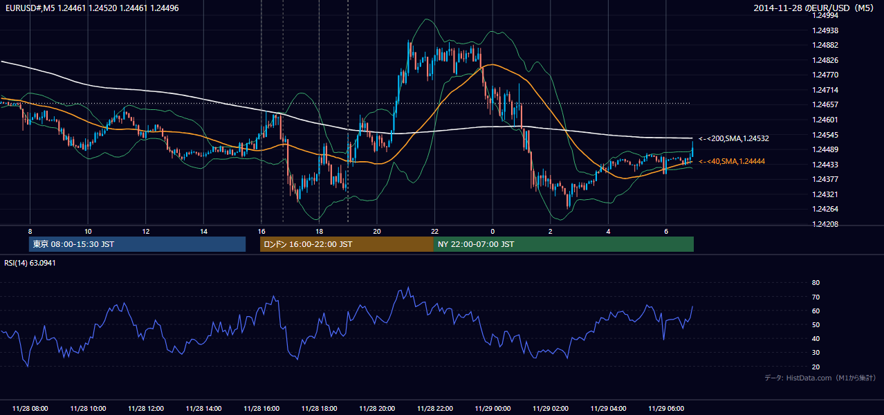Click price axis value 1.24770
Viewport: 884px width, 415px height.
coord(826,75)
